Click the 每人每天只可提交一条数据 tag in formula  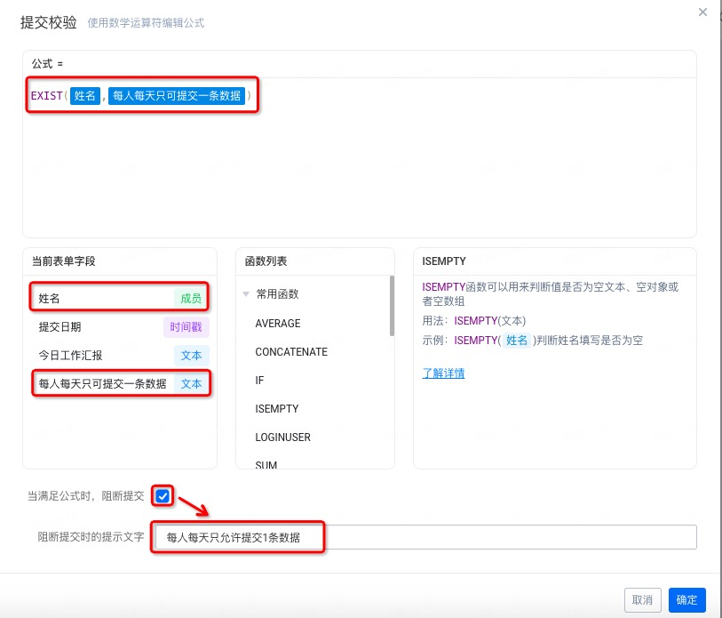pos(177,95)
